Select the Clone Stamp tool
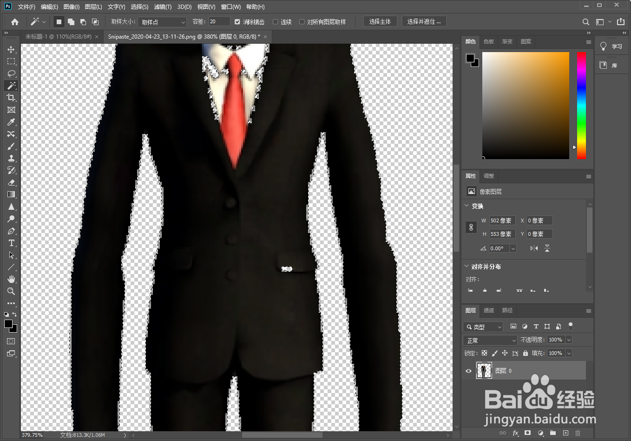This screenshot has height=441, width=631. click(x=11, y=158)
